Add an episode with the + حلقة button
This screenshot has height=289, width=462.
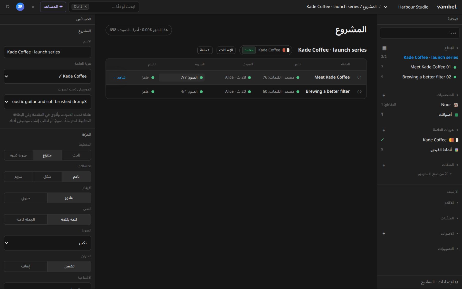tap(205, 50)
